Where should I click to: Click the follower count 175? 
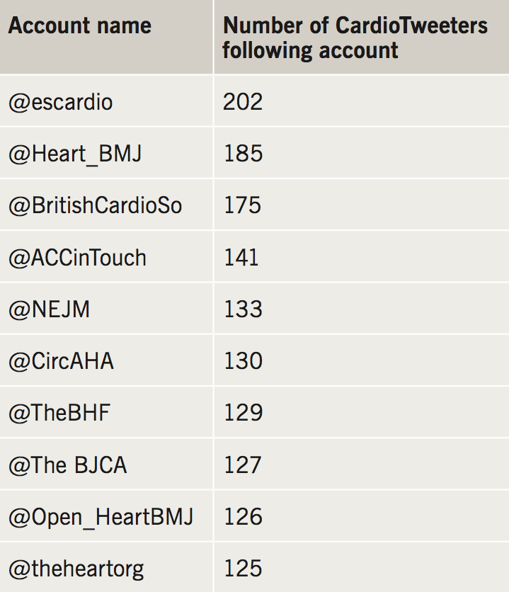(x=243, y=205)
